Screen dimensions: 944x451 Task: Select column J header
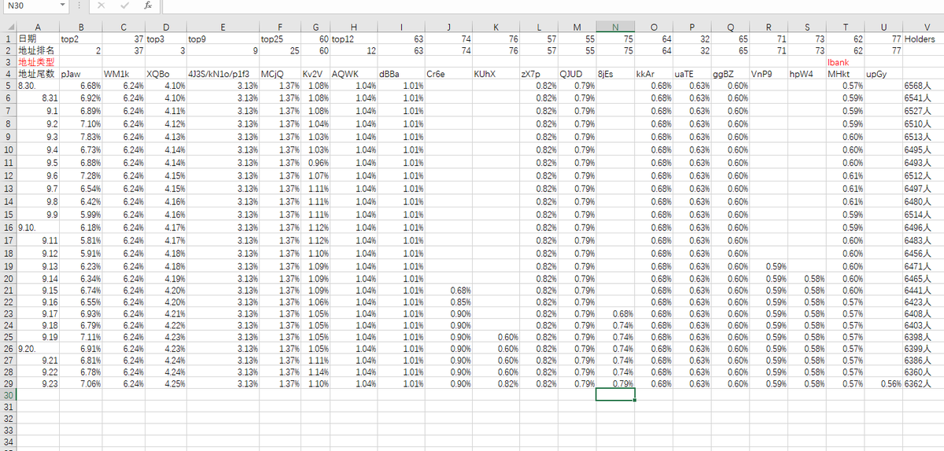(448, 27)
